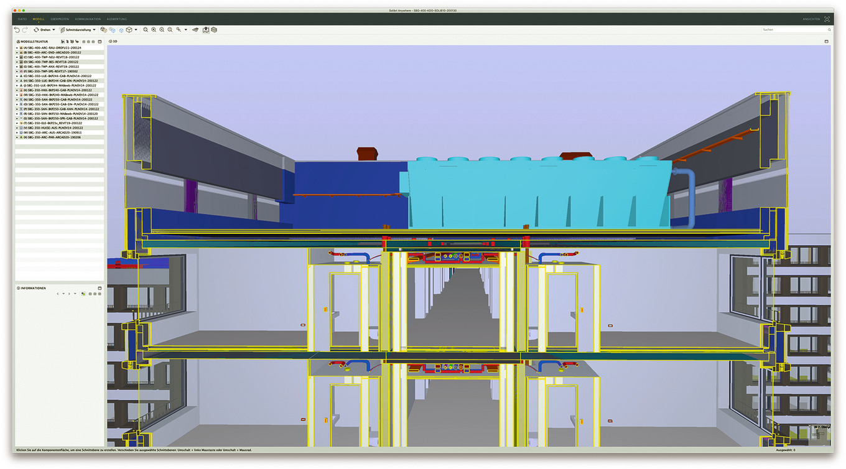Screen dimensions: 846x469
Task: Select the Drehen rotate tool
Action: click(x=41, y=30)
